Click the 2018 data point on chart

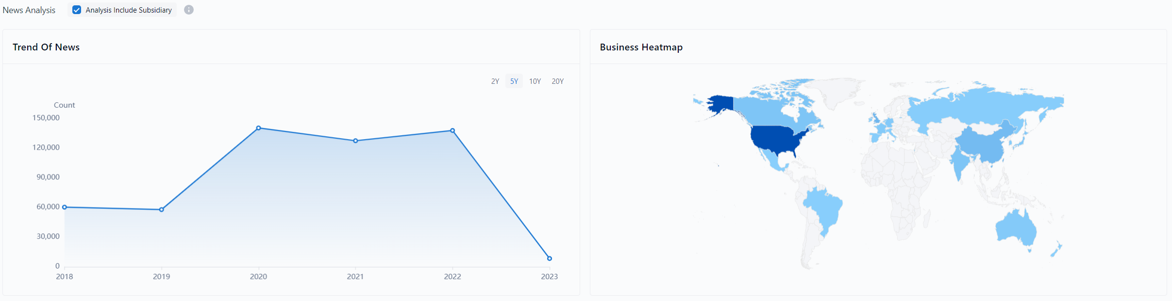[x=65, y=207]
